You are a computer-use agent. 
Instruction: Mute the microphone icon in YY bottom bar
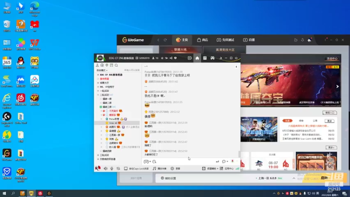point(112,169)
